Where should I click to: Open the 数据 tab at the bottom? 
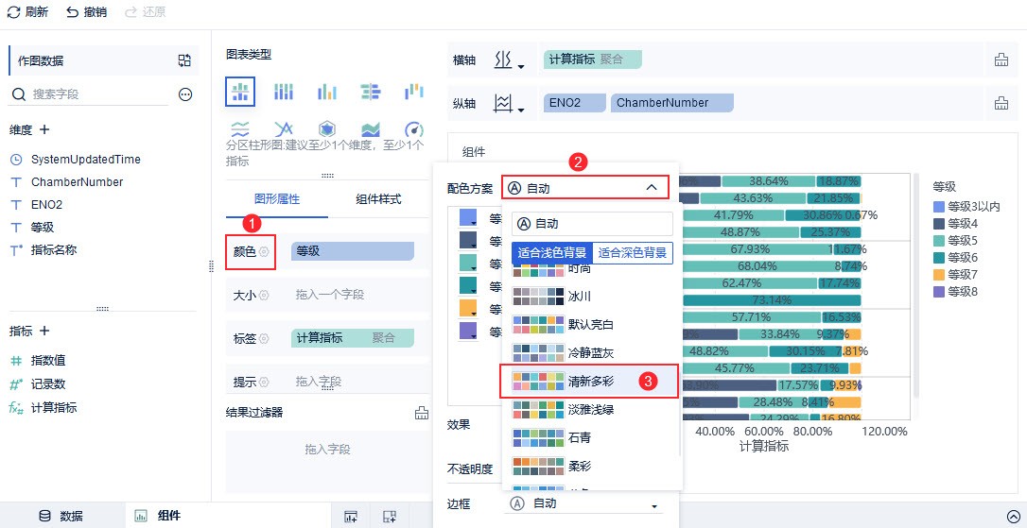tap(61, 516)
